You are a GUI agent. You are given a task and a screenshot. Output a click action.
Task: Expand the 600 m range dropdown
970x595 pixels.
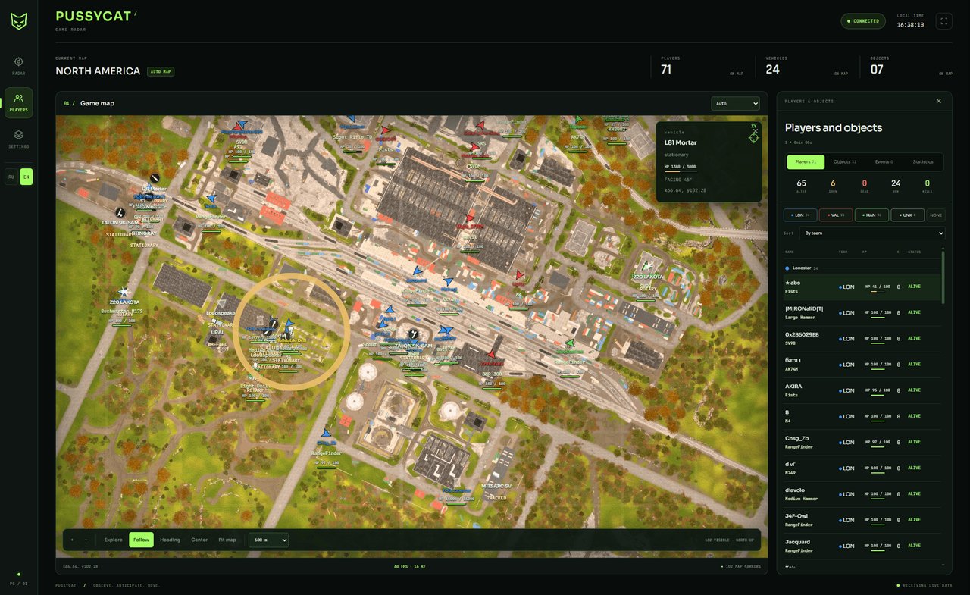coord(268,540)
